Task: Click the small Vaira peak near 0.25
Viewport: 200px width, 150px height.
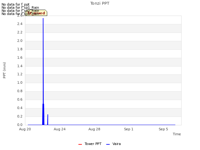Action: [48, 119]
